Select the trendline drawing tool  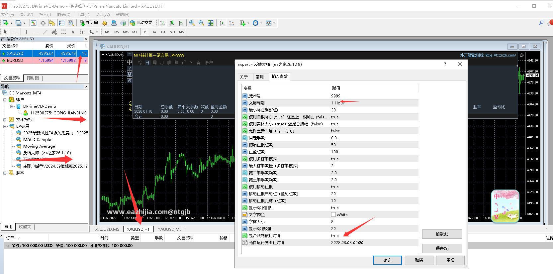pos(45,32)
